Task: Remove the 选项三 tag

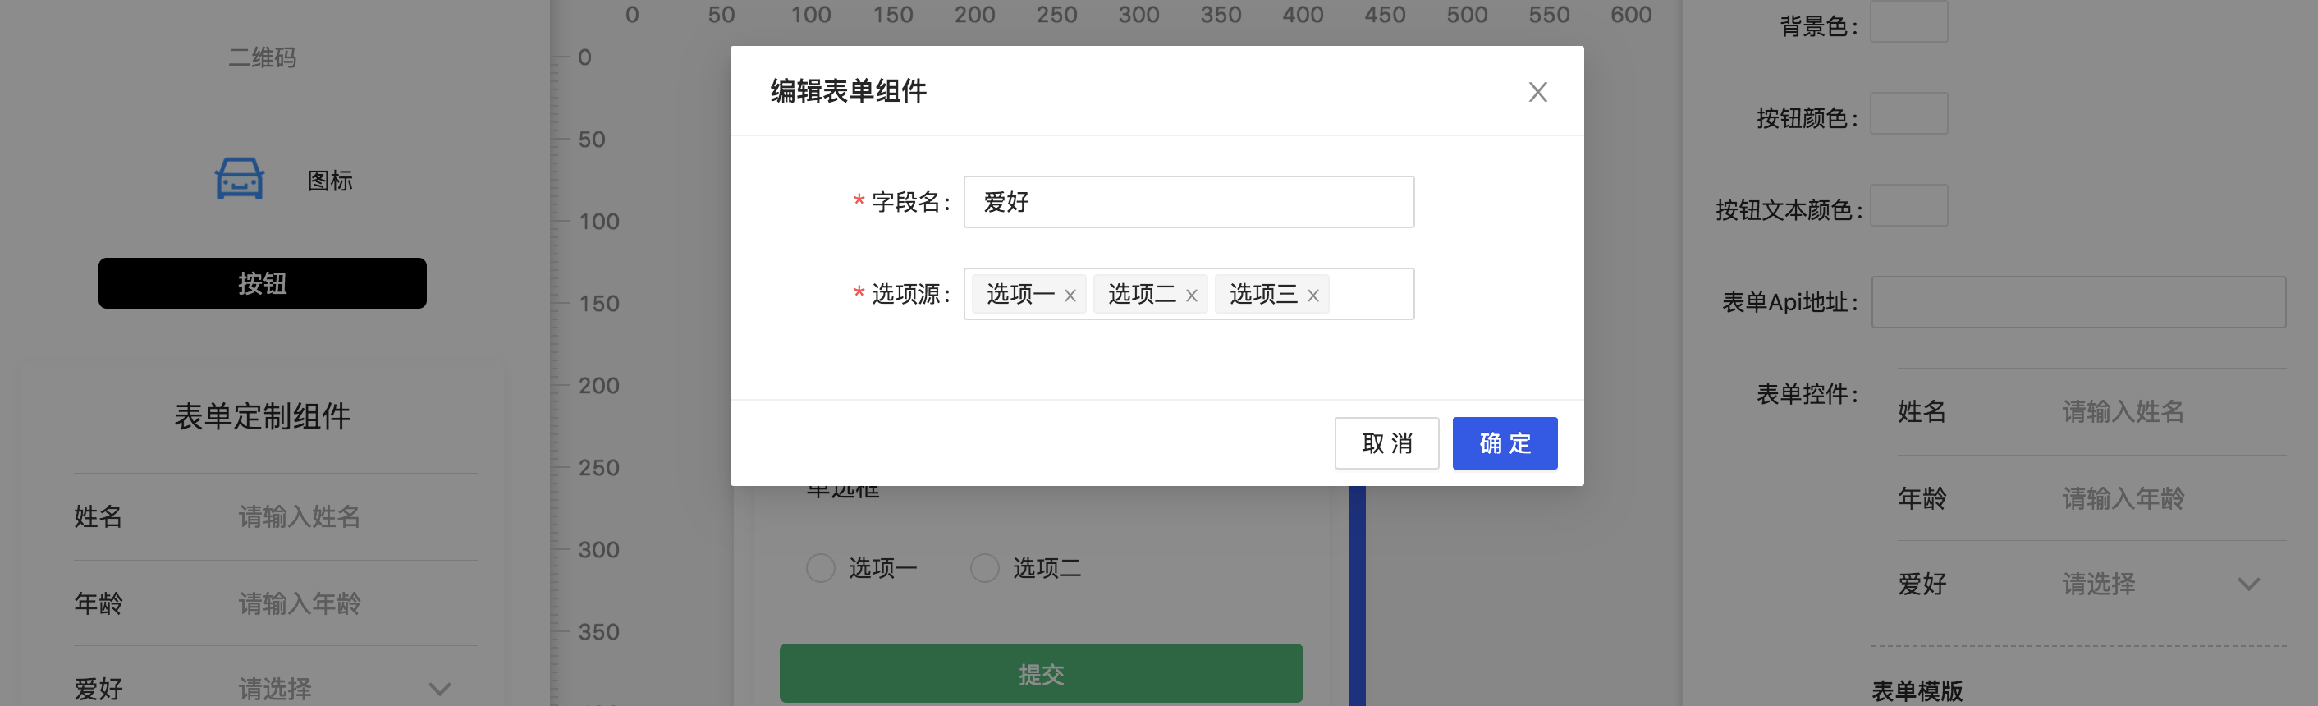Action: 1312,296
